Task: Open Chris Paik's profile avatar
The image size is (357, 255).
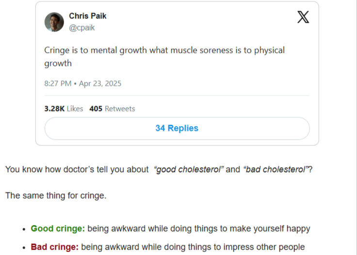Action: (54, 22)
